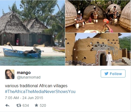Open the display name 'mango'
131x112 pixels.
[24, 72]
